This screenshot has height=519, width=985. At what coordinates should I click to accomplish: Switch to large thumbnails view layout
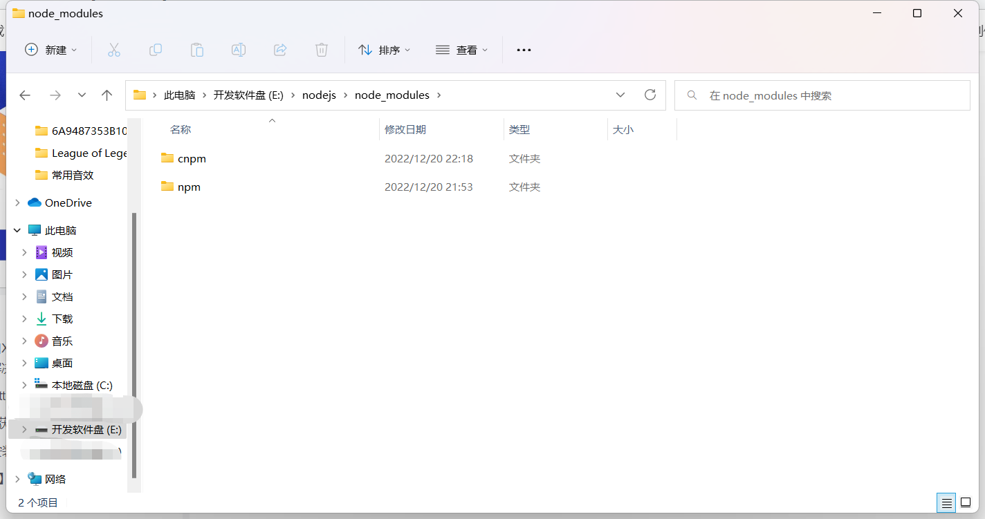[966, 502]
